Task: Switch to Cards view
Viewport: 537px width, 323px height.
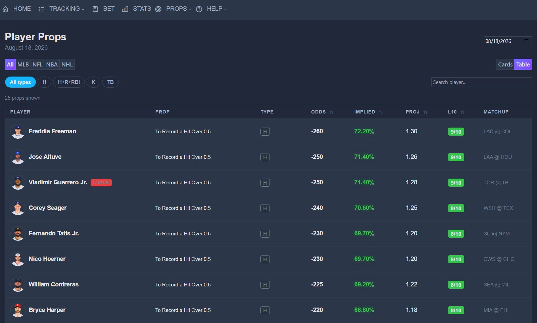Action: tap(505, 64)
